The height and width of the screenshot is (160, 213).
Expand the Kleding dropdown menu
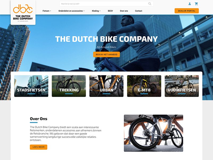96,11
